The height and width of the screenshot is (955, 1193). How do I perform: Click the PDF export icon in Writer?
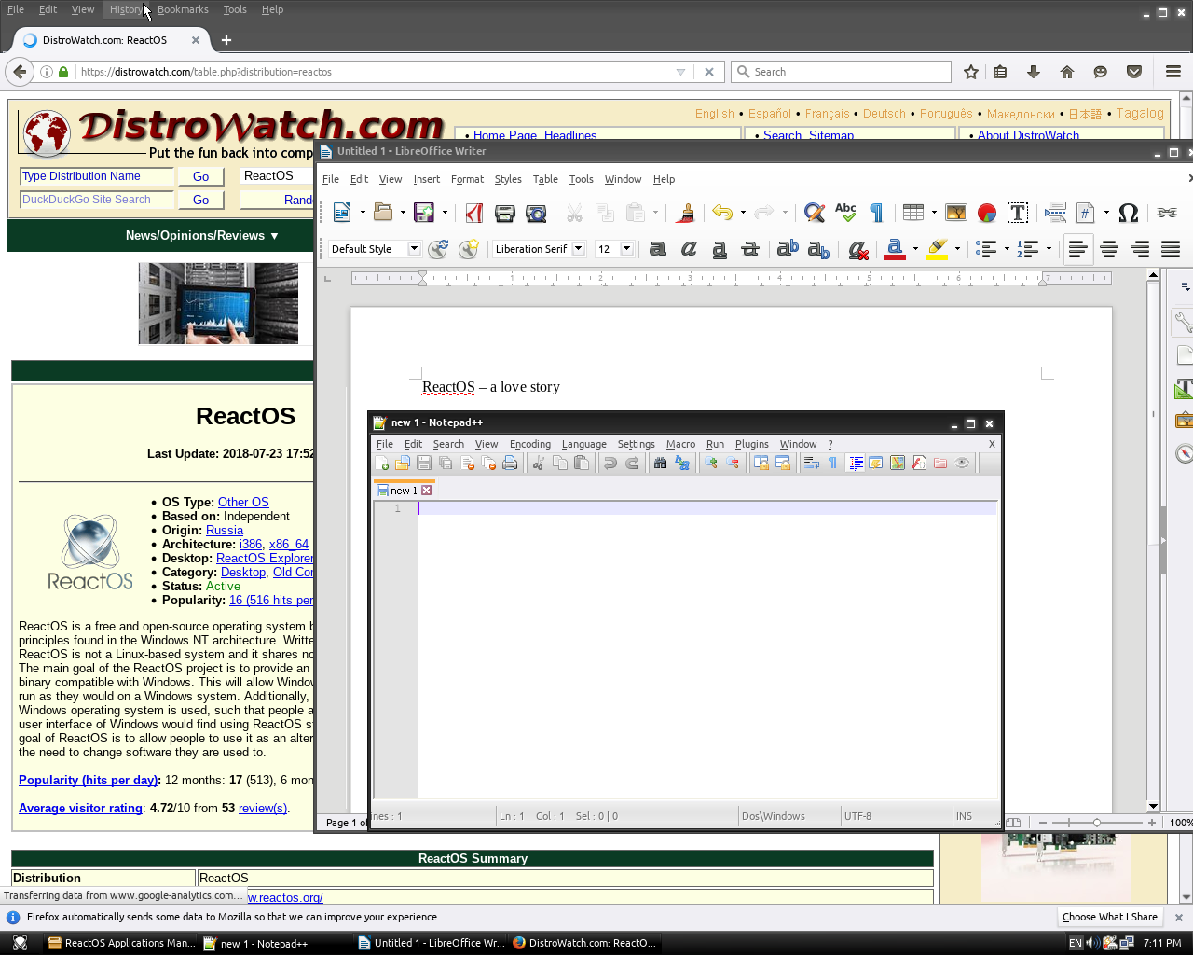474,213
